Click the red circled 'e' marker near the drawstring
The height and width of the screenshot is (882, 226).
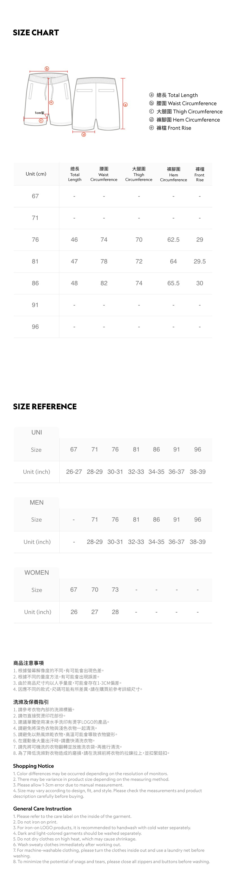pos(51,102)
